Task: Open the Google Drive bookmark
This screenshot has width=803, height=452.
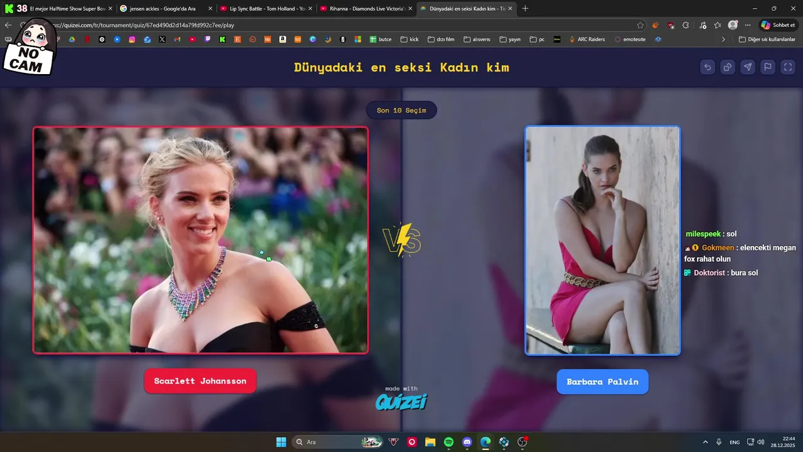Action: point(72,39)
